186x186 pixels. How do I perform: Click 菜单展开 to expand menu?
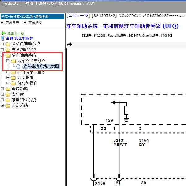pyautogui.click(x=12, y=23)
